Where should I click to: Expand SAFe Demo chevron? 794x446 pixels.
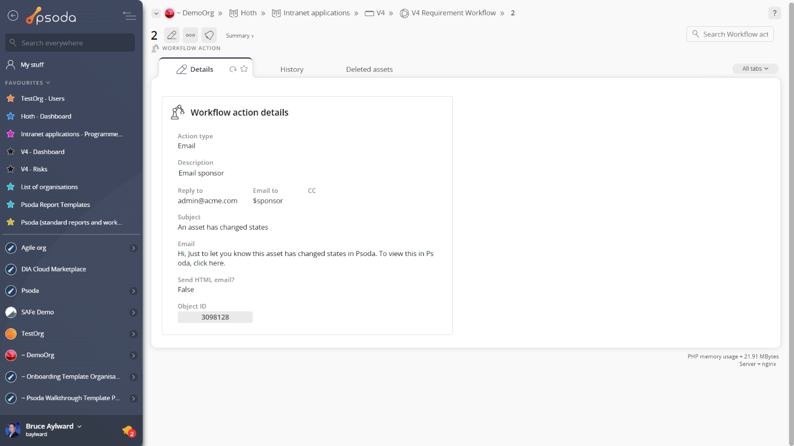coord(133,313)
